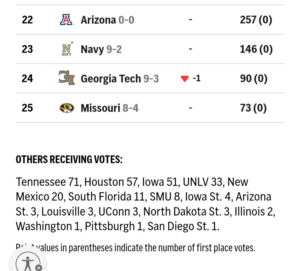
Task: Open the Arizona team name link
Action: [x=98, y=20]
